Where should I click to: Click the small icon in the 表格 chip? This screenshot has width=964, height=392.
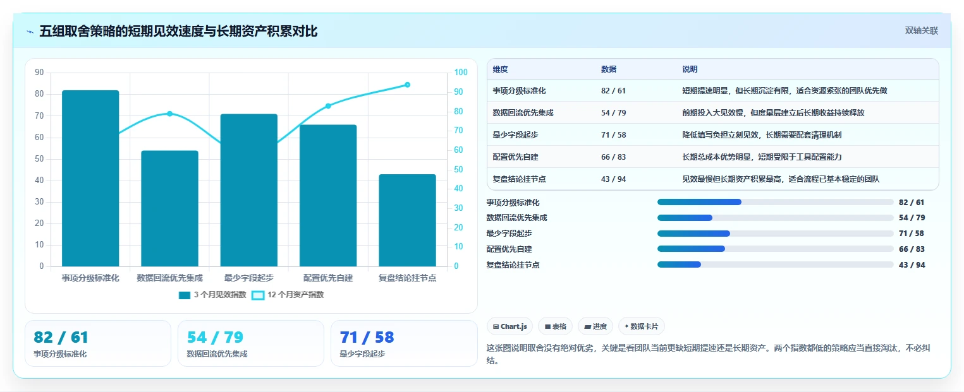(x=547, y=327)
